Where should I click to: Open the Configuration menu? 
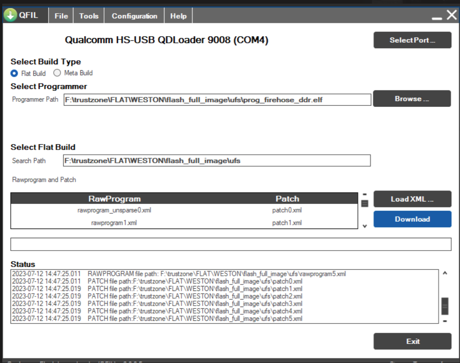tap(134, 16)
